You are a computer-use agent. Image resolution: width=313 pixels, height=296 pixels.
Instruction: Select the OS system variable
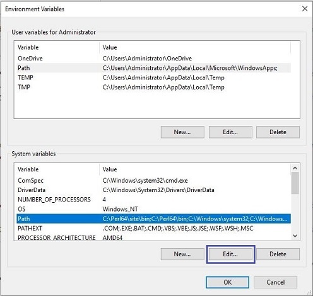153,209
